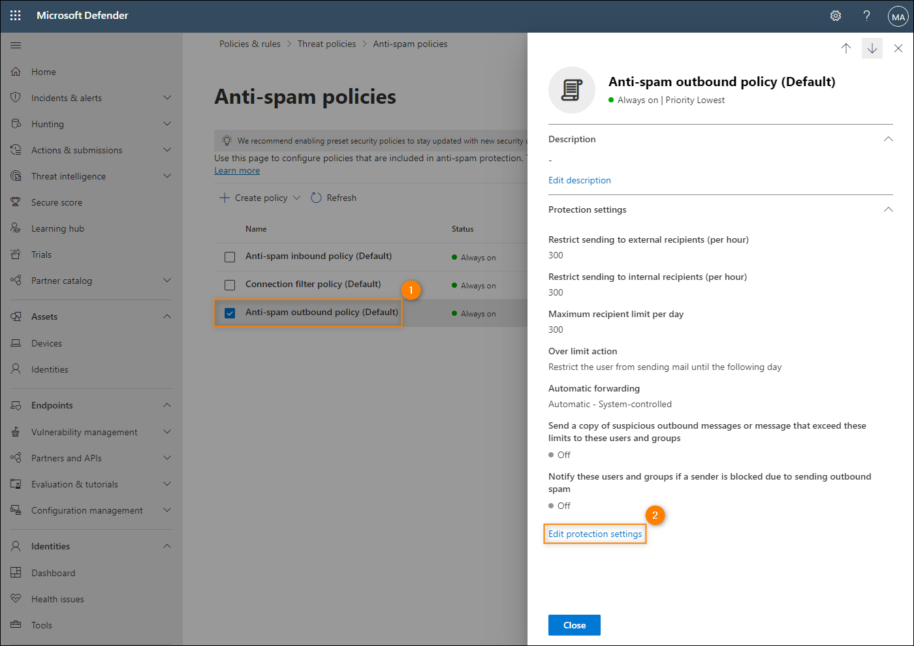Go to Threat policies breadcrumb

tap(327, 44)
